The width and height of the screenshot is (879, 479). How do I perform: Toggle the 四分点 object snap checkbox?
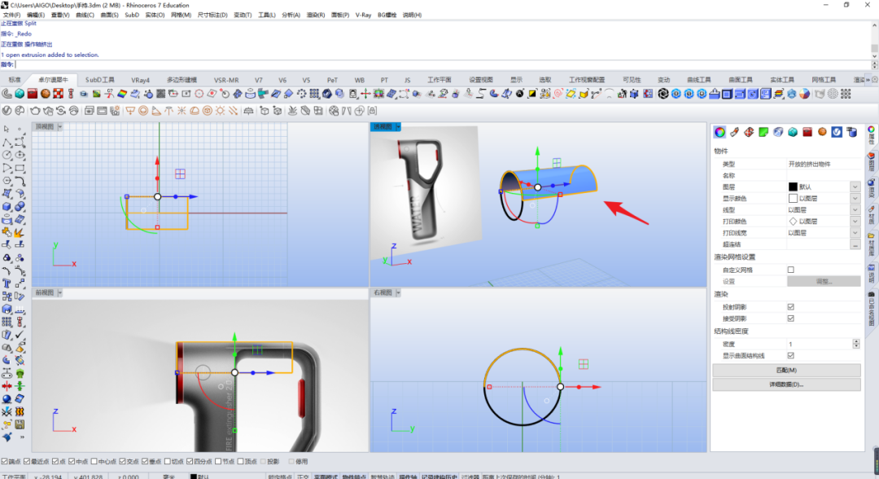(190, 462)
